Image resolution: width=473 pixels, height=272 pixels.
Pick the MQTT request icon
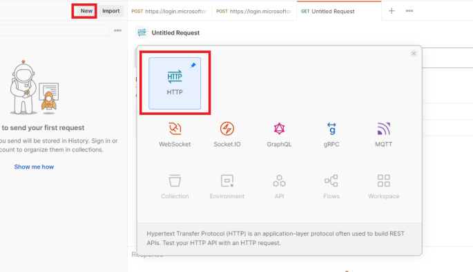click(384, 129)
